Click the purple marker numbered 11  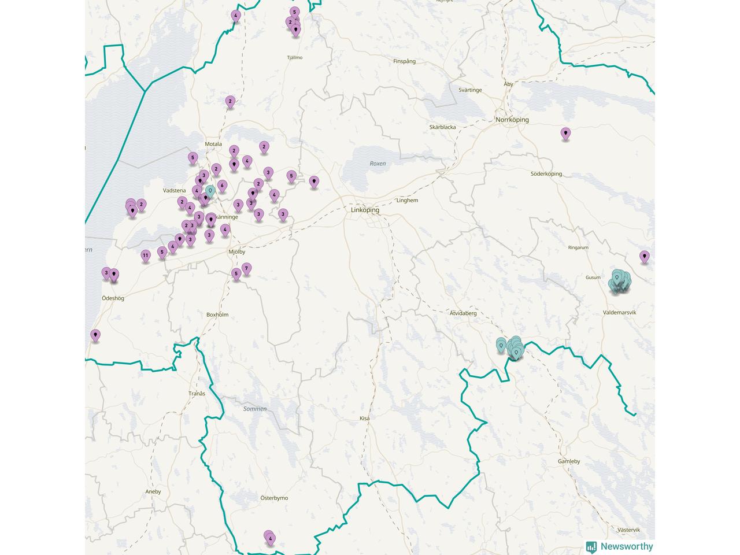point(146,256)
